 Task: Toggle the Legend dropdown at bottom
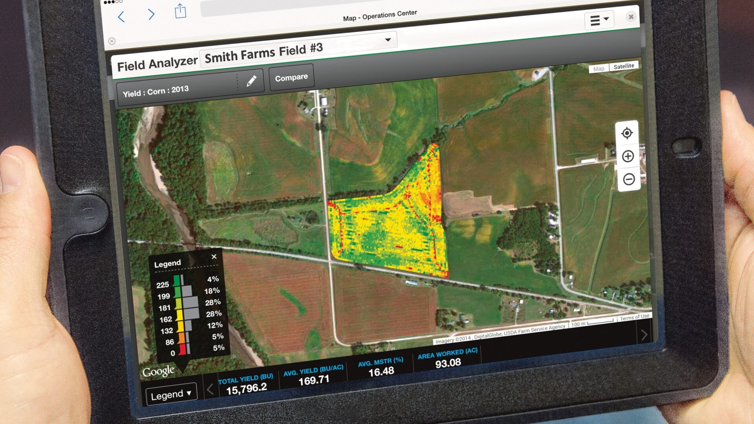pos(171,394)
